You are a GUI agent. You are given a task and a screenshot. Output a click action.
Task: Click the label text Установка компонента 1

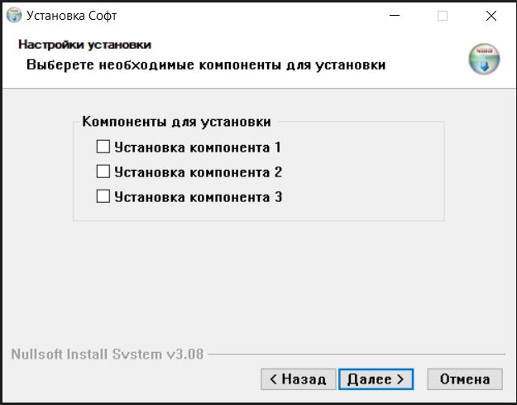click(x=198, y=147)
